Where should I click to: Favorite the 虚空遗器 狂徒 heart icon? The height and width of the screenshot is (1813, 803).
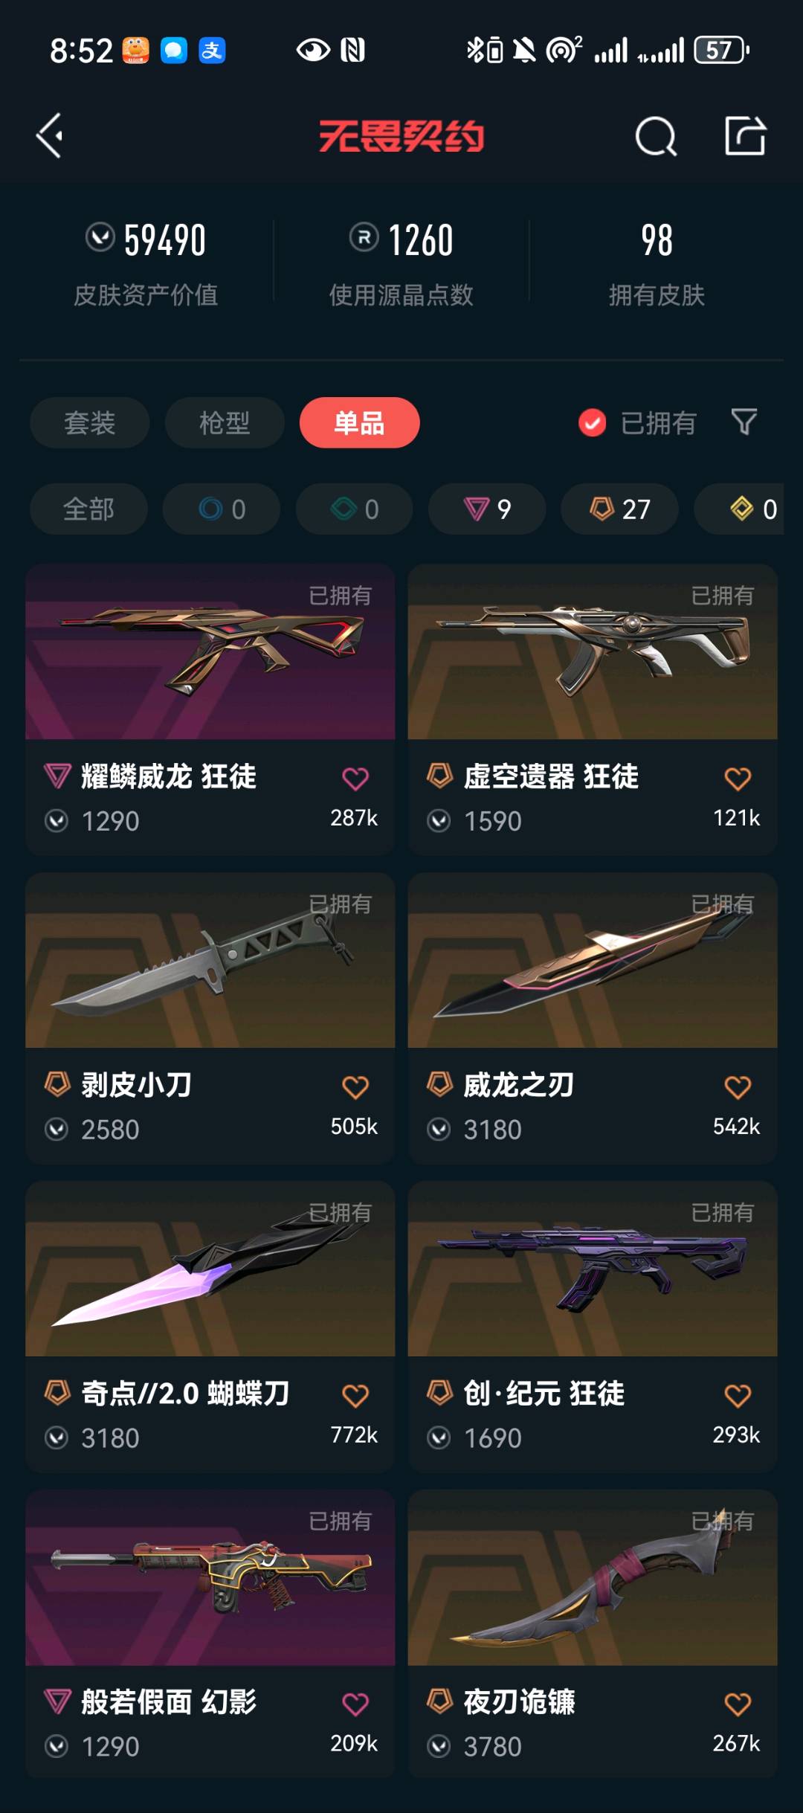pyautogui.click(x=738, y=779)
